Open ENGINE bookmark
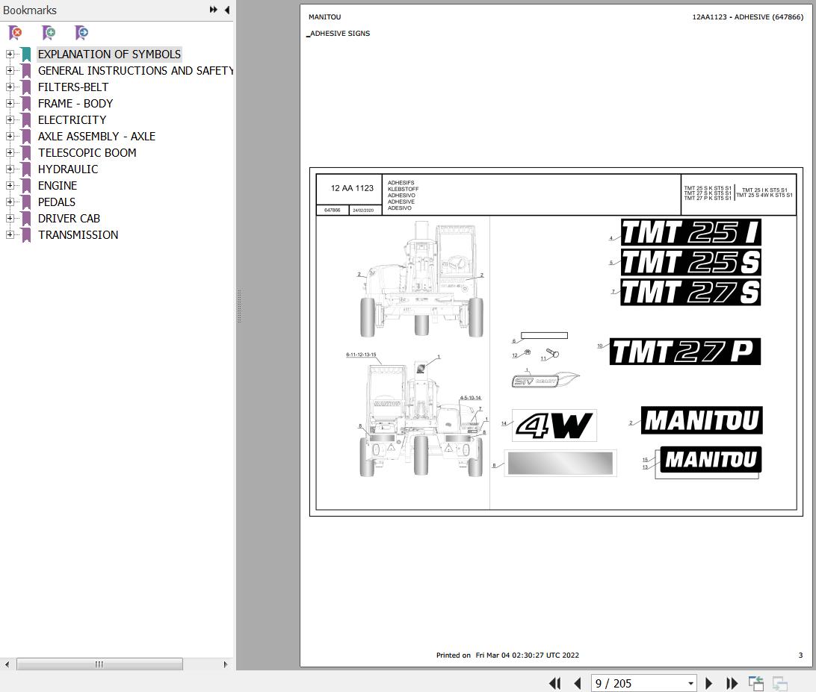The width and height of the screenshot is (816, 692). pyautogui.click(x=58, y=186)
